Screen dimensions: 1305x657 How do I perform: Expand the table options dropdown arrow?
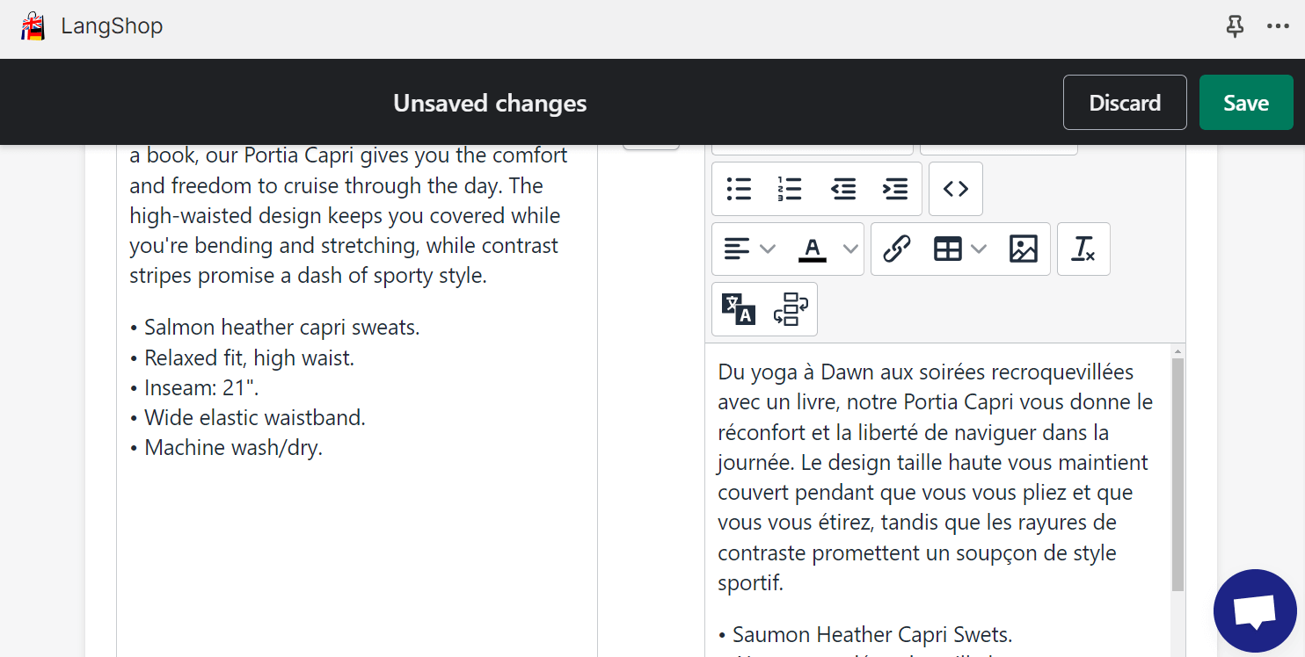[979, 249]
